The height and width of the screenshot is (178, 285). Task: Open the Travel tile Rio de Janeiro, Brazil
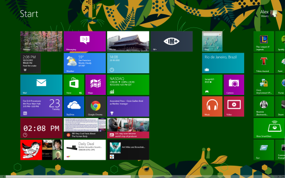point(223,63)
